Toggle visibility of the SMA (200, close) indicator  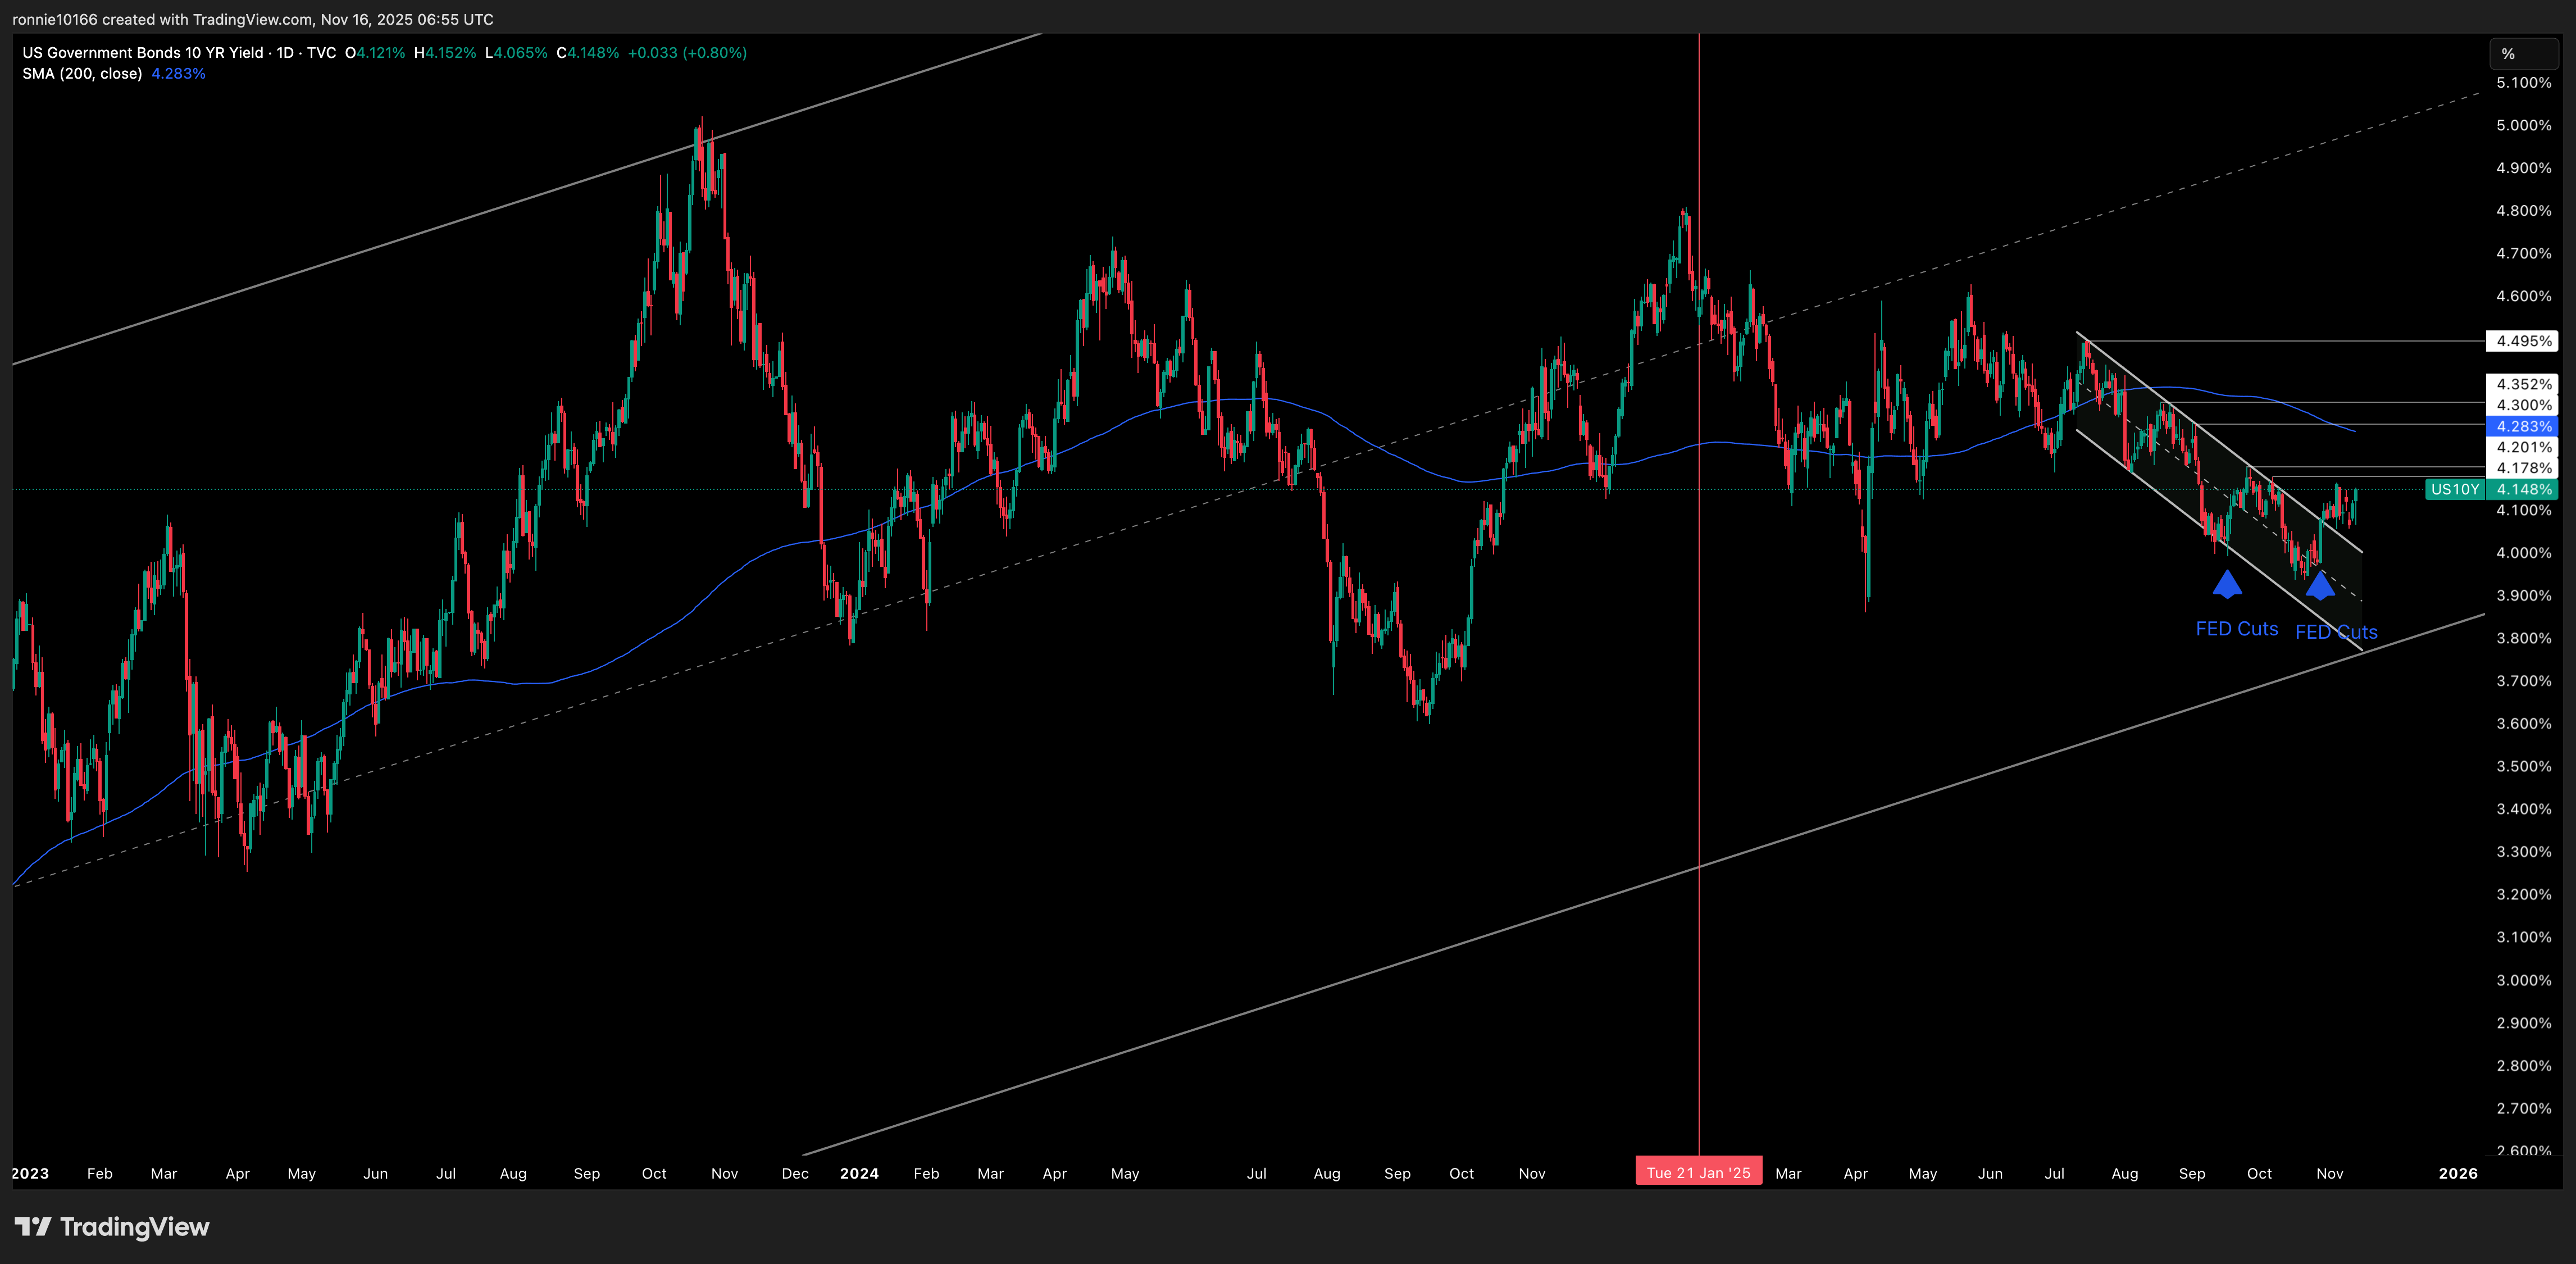[83, 73]
